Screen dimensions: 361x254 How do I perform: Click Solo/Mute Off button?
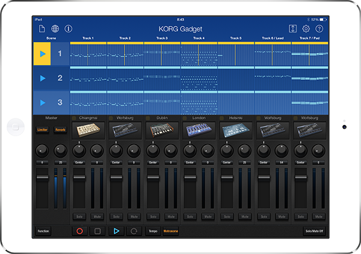point(314,231)
